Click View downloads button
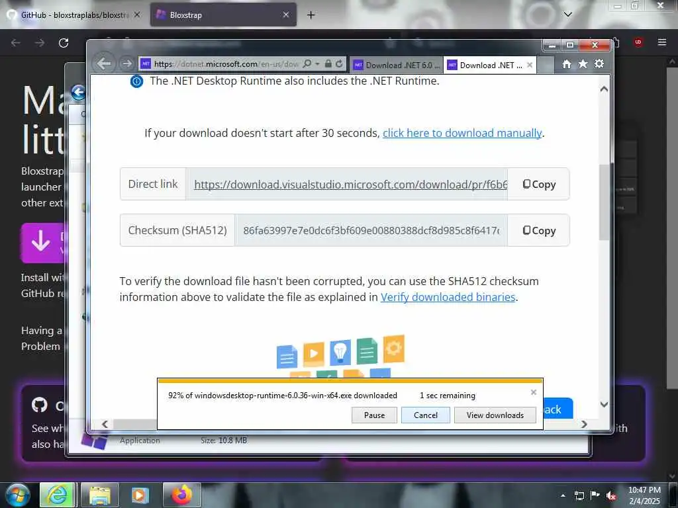 pyautogui.click(x=495, y=415)
